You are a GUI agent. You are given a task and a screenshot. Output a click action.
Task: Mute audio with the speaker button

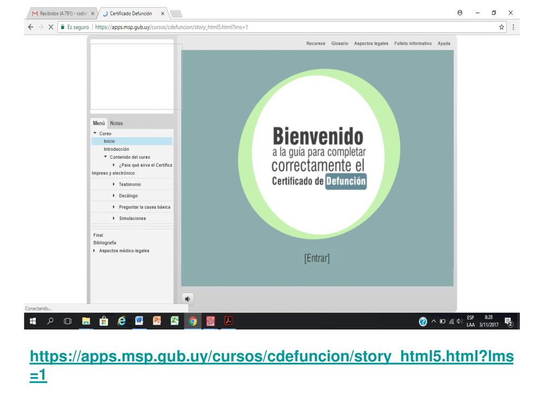188,299
